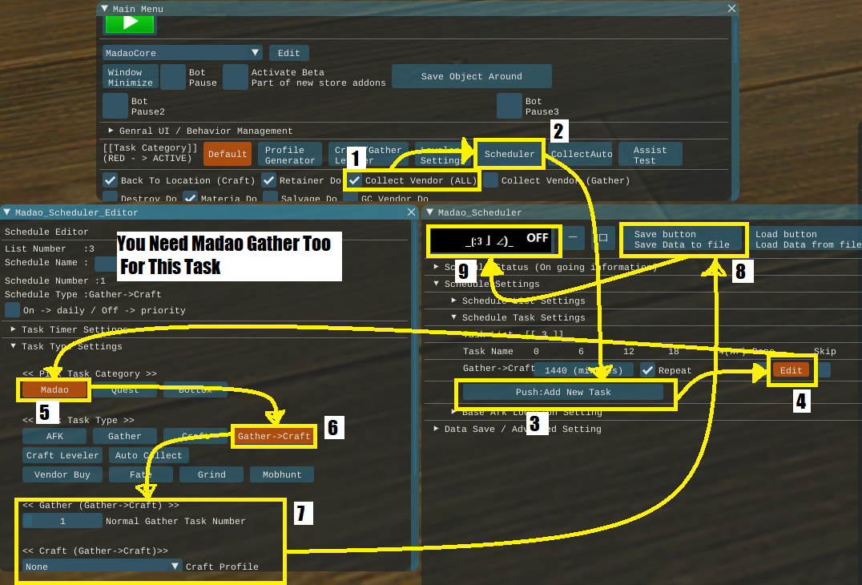
Task: Click the square window icon in Madao_Scheduler
Action: [x=602, y=238]
